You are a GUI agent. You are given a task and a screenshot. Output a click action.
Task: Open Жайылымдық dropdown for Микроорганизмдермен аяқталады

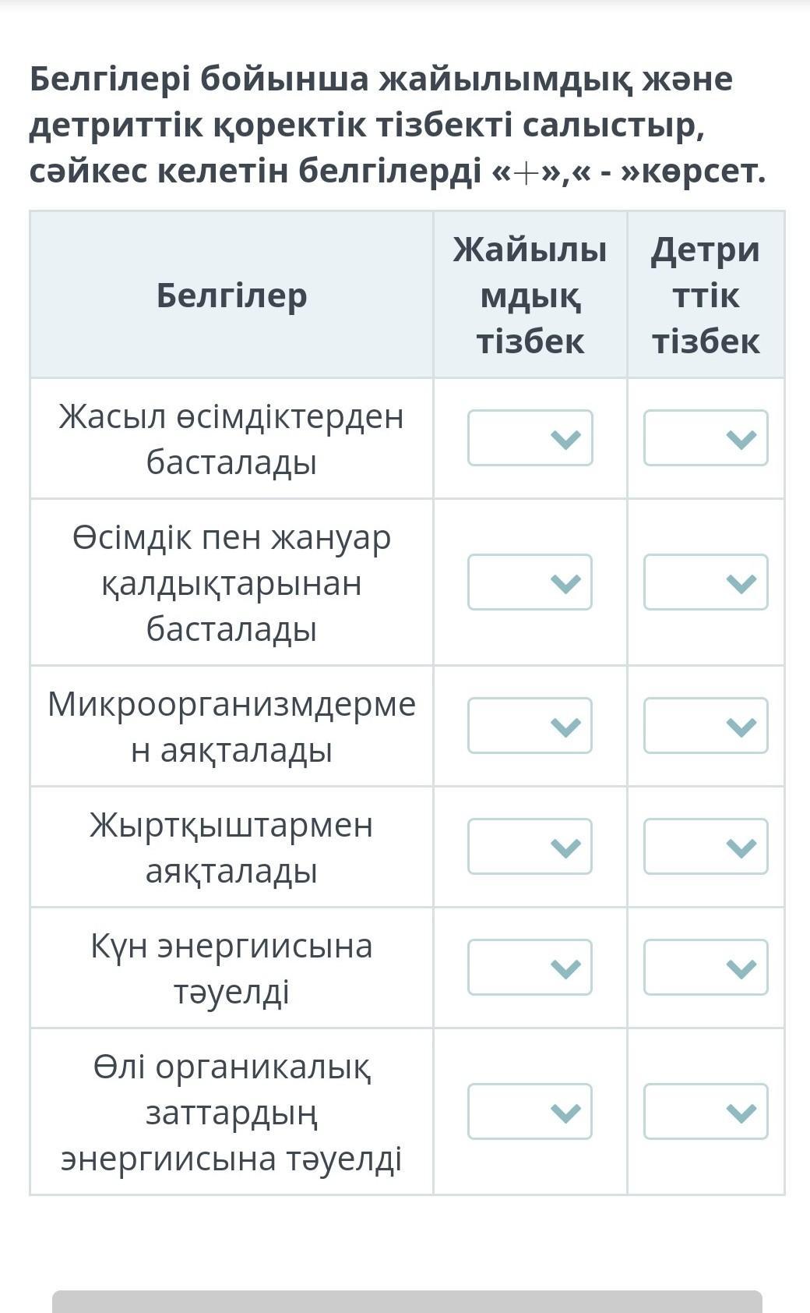click(530, 726)
